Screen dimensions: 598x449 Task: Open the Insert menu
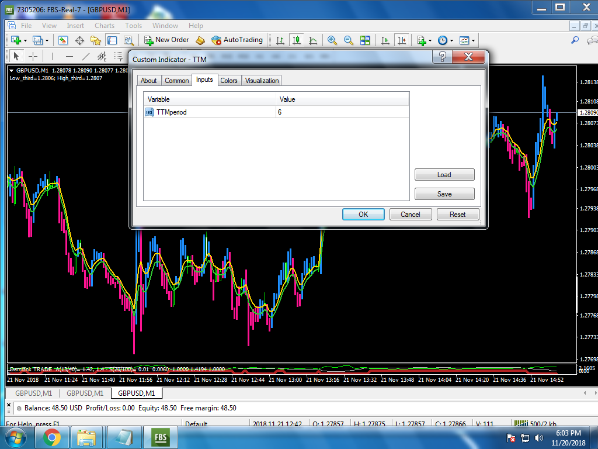pos(75,26)
